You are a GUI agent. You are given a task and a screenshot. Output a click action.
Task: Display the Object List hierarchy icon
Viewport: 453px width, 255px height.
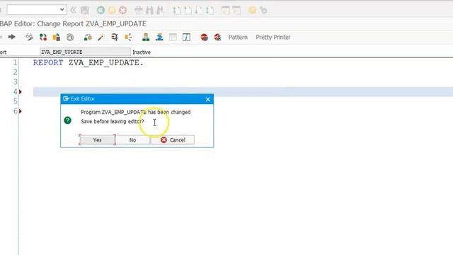[146, 37]
